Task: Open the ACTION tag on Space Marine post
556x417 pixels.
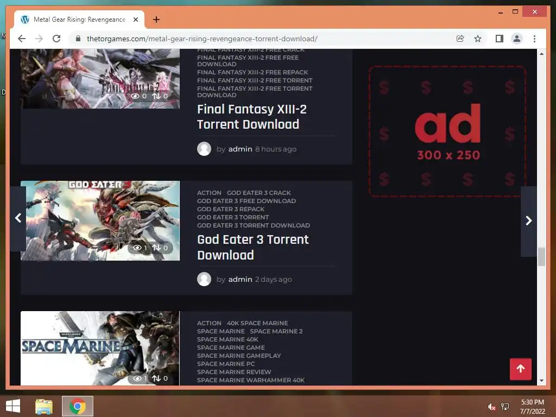Action: click(x=209, y=324)
